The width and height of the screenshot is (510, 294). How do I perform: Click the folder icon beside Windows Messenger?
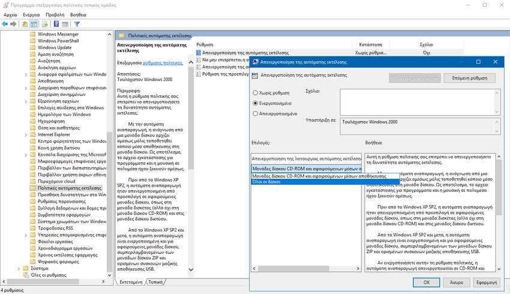pyautogui.click(x=32, y=34)
